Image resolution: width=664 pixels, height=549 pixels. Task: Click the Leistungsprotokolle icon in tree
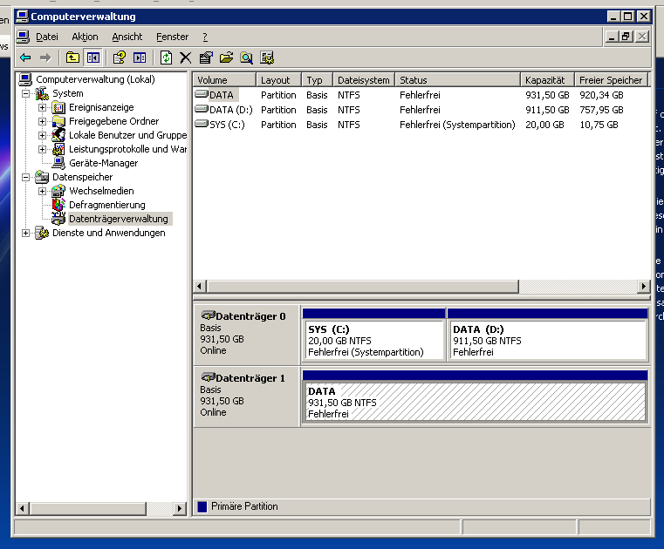58,149
